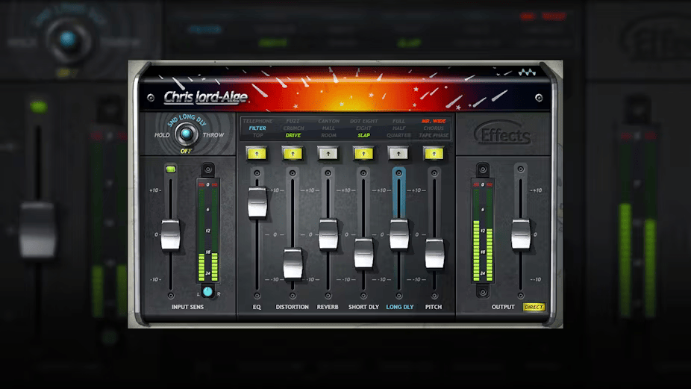Click the EQ label under its fader

point(257,307)
